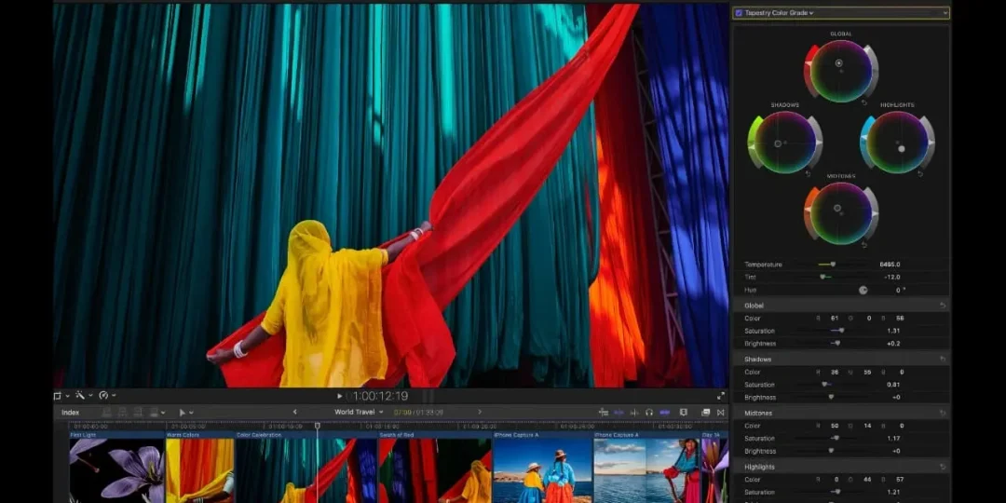Click the Shadows color wheel
The height and width of the screenshot is (503, 1006).
(784, 143)
